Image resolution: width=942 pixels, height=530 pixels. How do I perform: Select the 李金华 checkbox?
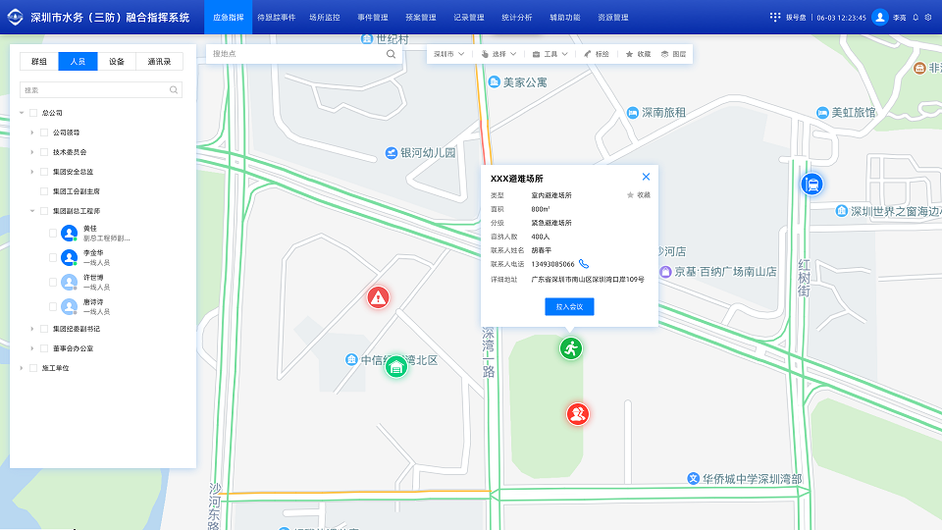[53, 257]
